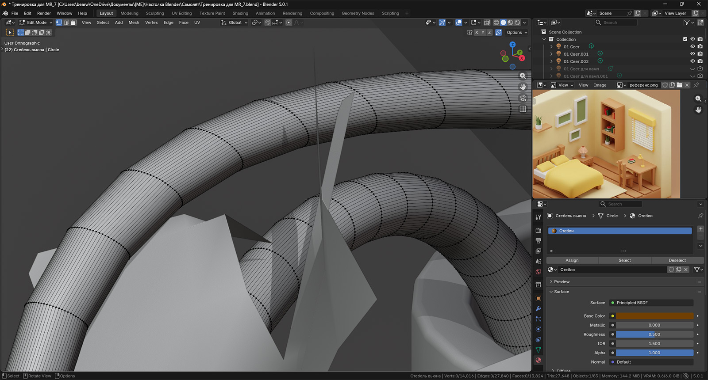The width and height of the screenshot is (708, 380).
Task: Open the Render properties tab icon
Action: pyautogui.click(x=538, y=230)
